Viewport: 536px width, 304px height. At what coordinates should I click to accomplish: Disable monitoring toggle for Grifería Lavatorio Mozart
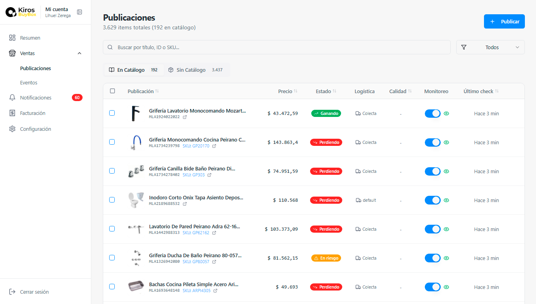click(432, 113)
